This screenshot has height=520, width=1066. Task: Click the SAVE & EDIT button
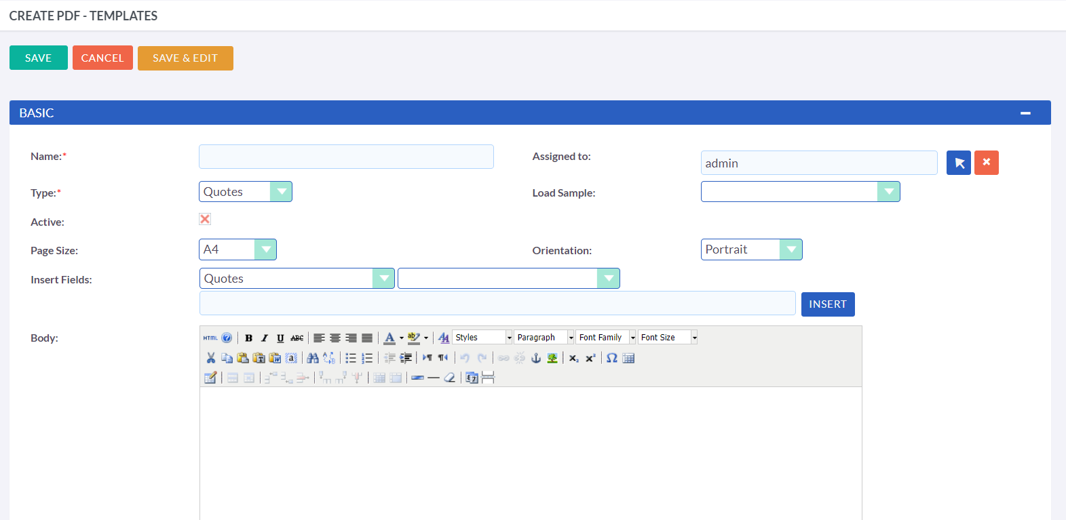[185, 58]
